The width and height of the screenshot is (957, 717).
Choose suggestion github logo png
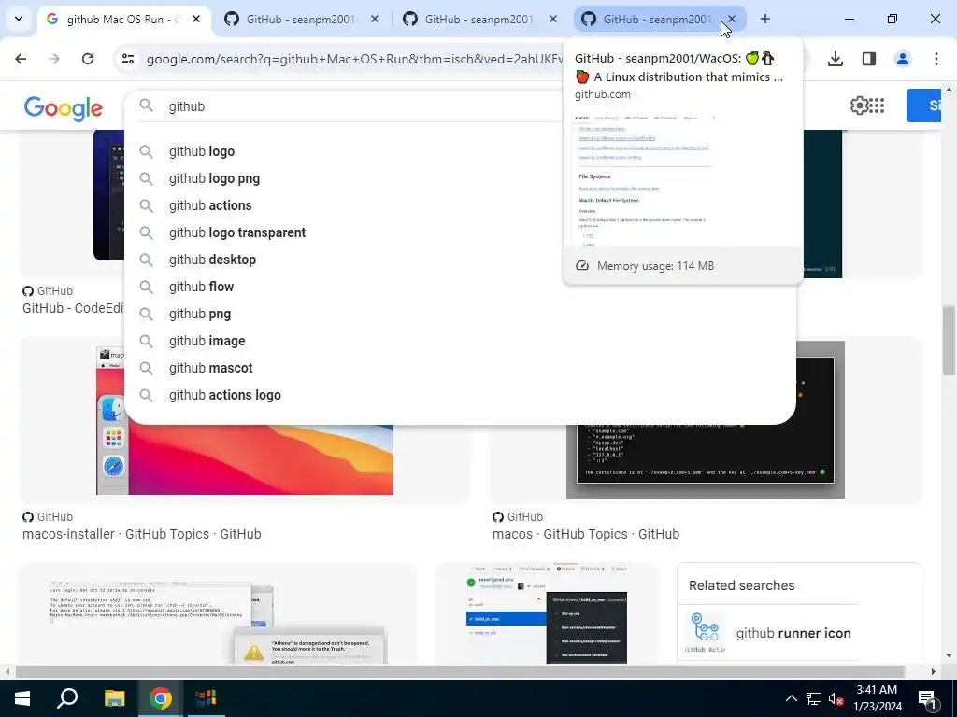(x=214, y=178)
